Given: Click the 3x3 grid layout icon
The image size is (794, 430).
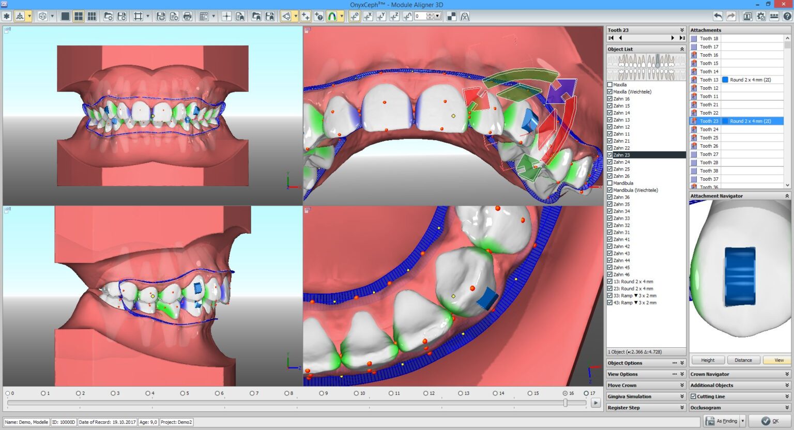Looking at the screenshot, I should click(x=90, y=16).
